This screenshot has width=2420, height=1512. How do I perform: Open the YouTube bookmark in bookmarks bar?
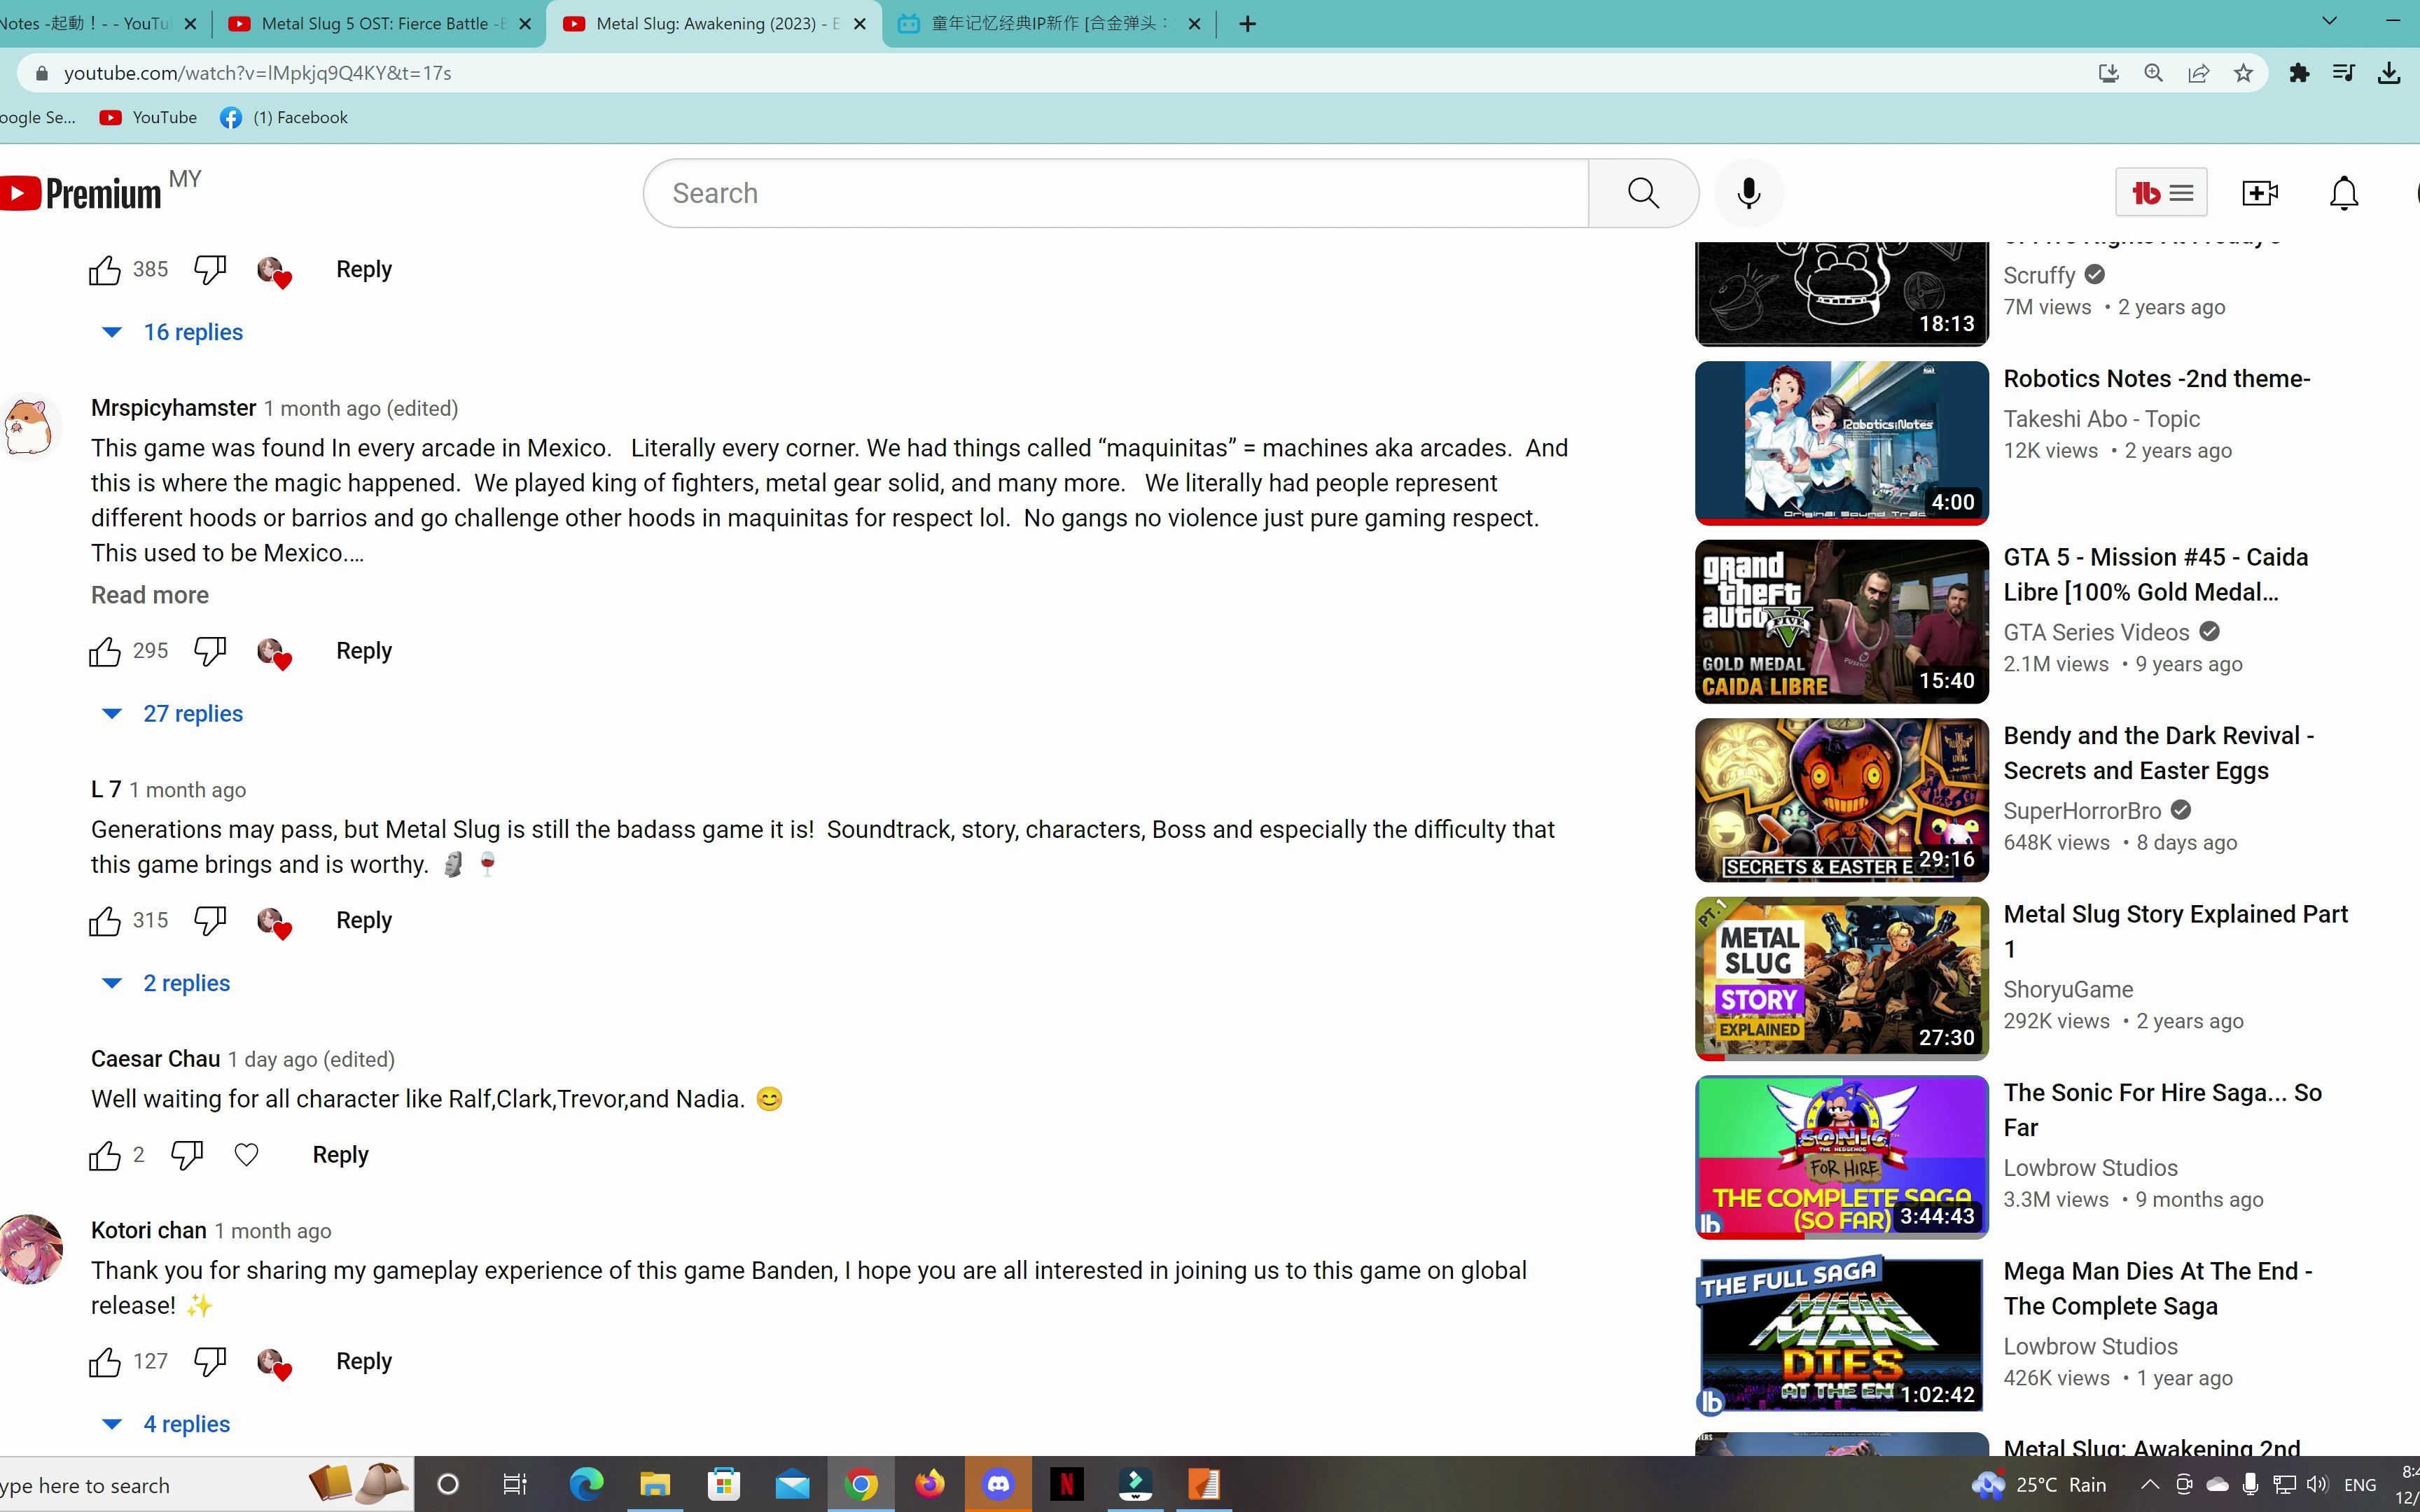click(x=149, y=117)
